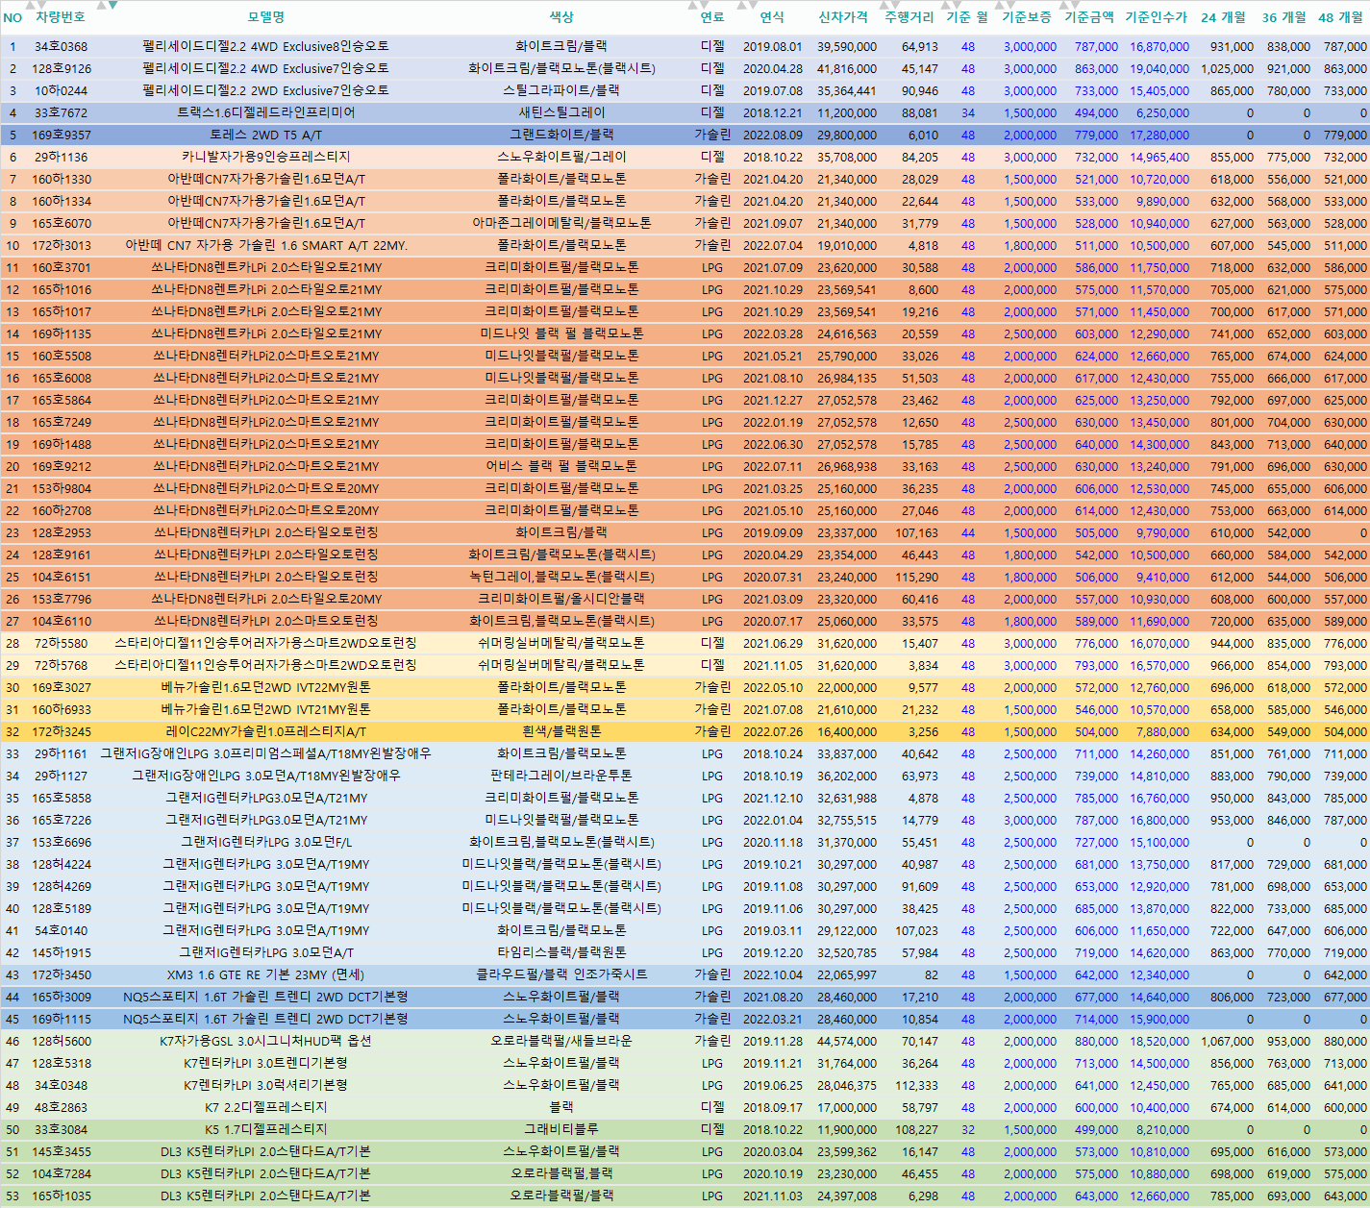
Task: Select model cell K5 1.7디젤프레스티지
Action: 266,1129
